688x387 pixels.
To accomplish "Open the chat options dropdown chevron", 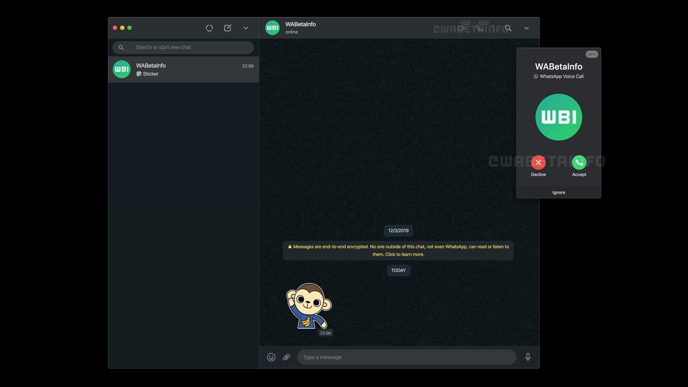I will click(526, 28).
